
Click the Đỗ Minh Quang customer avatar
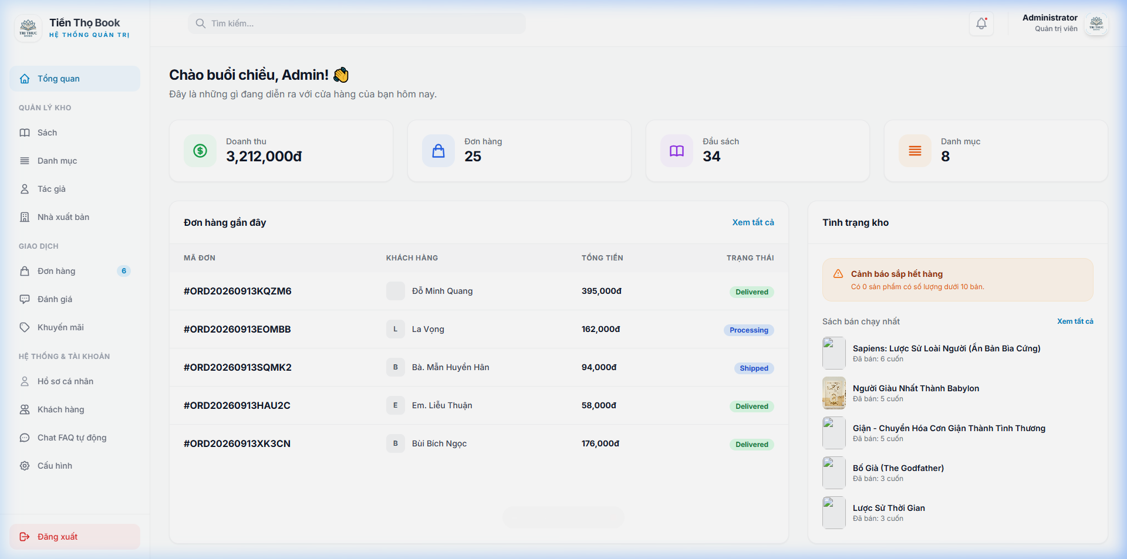tap(396, 291)
